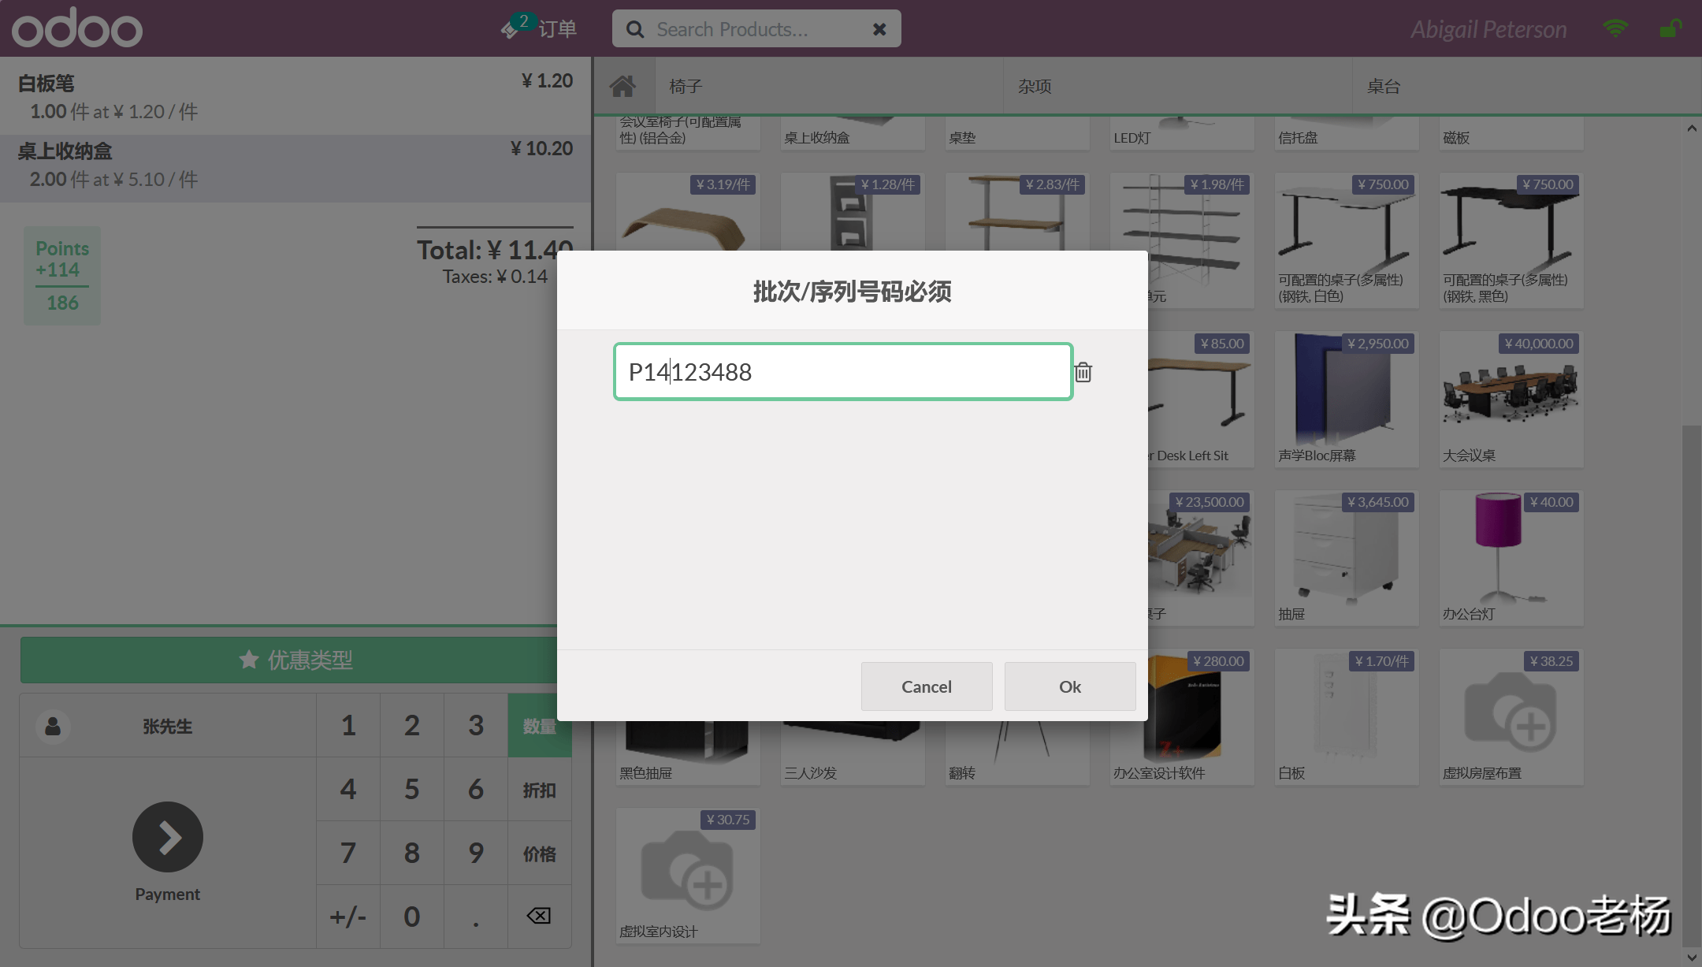Click the trash icon beside the serial number
This screenshot has width=1702, height=967.
coord(1083,371)
